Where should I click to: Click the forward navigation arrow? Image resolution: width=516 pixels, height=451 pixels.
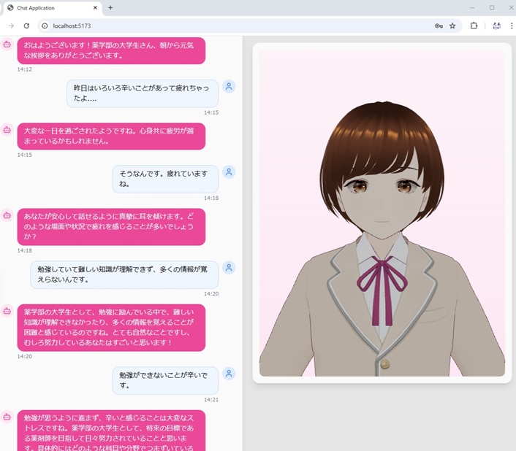[10, 26]
